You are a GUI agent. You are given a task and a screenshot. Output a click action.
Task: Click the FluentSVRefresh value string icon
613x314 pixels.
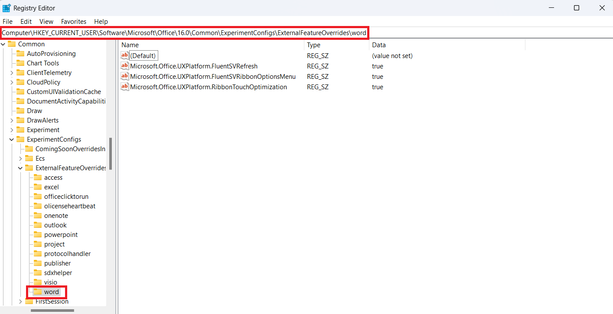tap(125, 66)
